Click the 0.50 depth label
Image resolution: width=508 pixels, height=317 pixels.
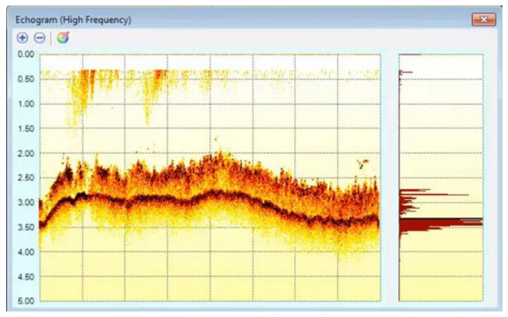pos(26,79)
